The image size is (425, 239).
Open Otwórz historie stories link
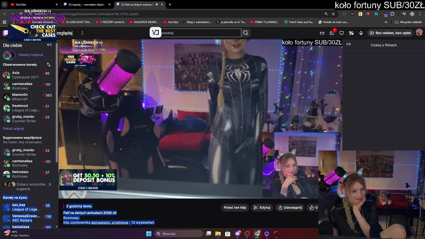31,55
